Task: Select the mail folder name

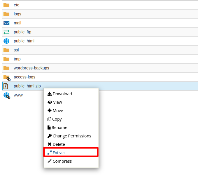Action: (17, 23)
